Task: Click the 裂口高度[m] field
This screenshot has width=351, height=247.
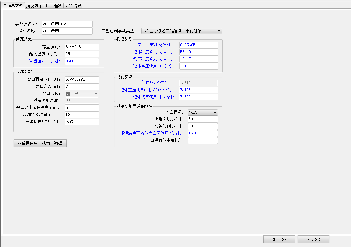Action: point(82,87)
